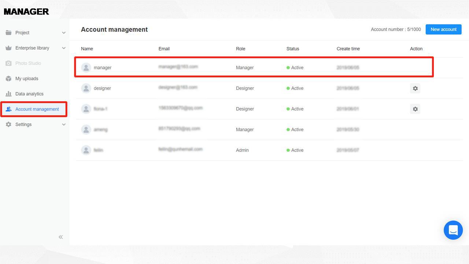Expand the Enterprise library chevron
Image resolution: width=469 pixels, height=264 pixels.
click(64, 48)
